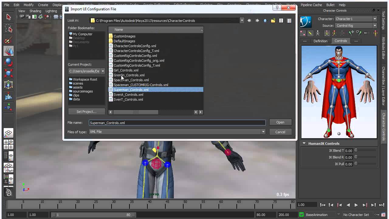
Task: Toggle Pin Rotation green pin
Action: coord(359,33)
